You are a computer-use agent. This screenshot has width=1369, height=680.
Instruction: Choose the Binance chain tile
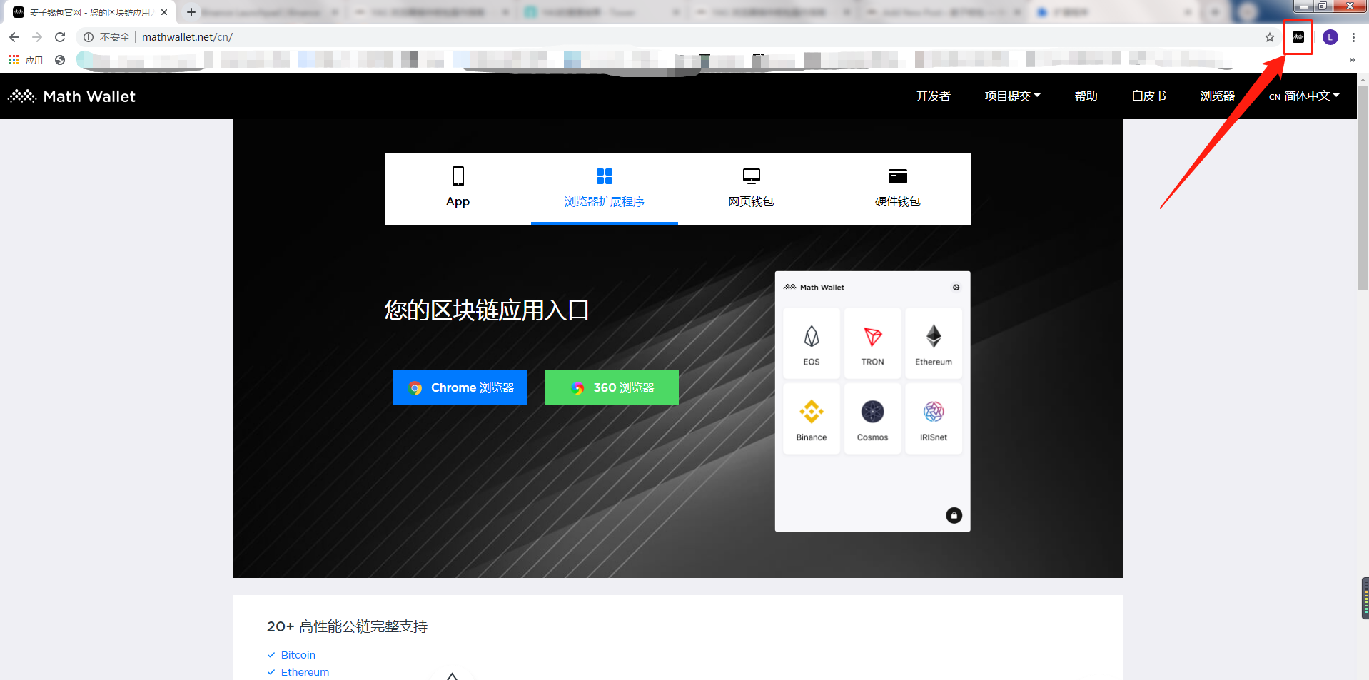pos(812,419)
